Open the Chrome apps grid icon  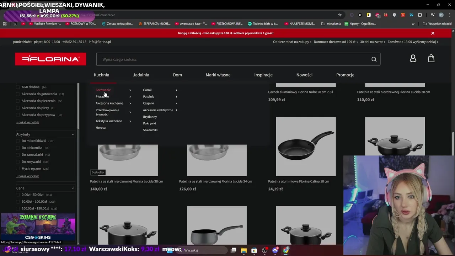click(5, 24)
